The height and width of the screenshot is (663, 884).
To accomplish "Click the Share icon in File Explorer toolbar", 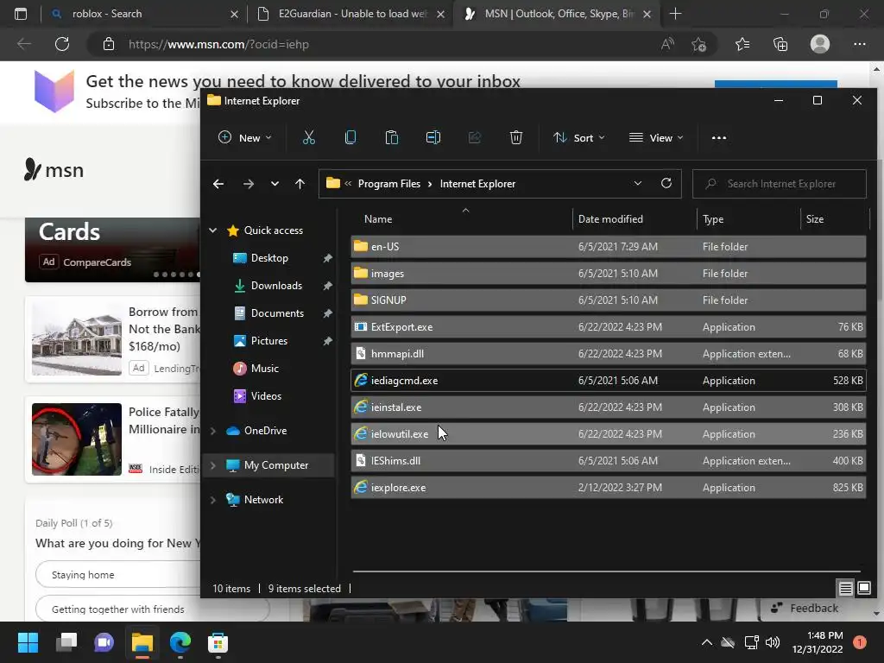I will 475,137.
